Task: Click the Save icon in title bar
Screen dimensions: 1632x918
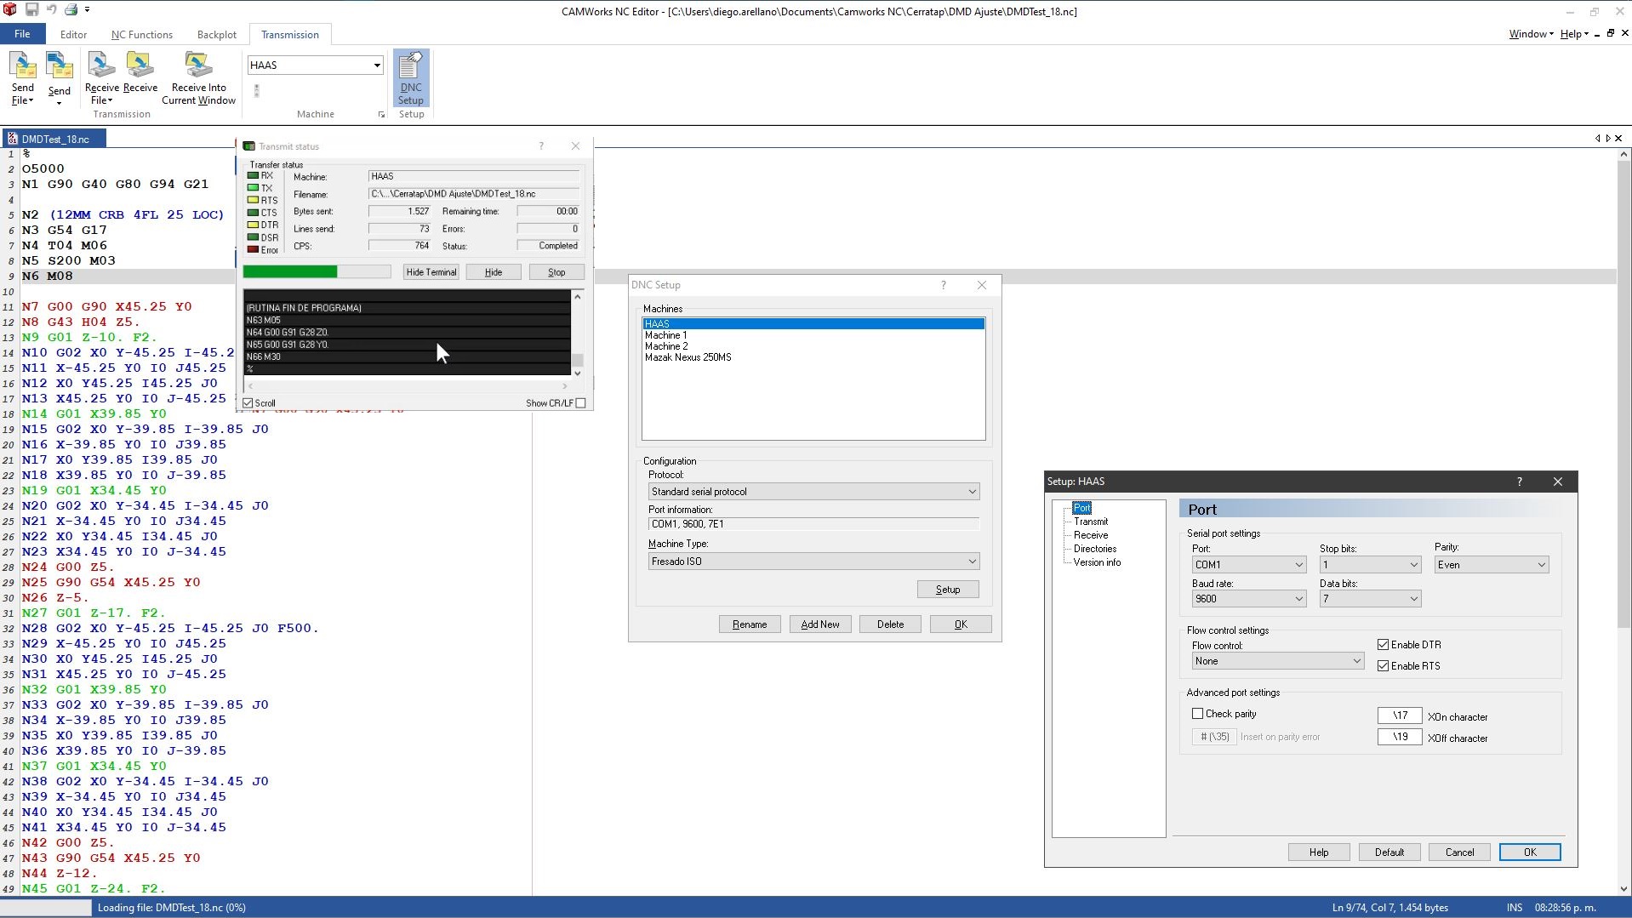Action: (x=31, y=10)
